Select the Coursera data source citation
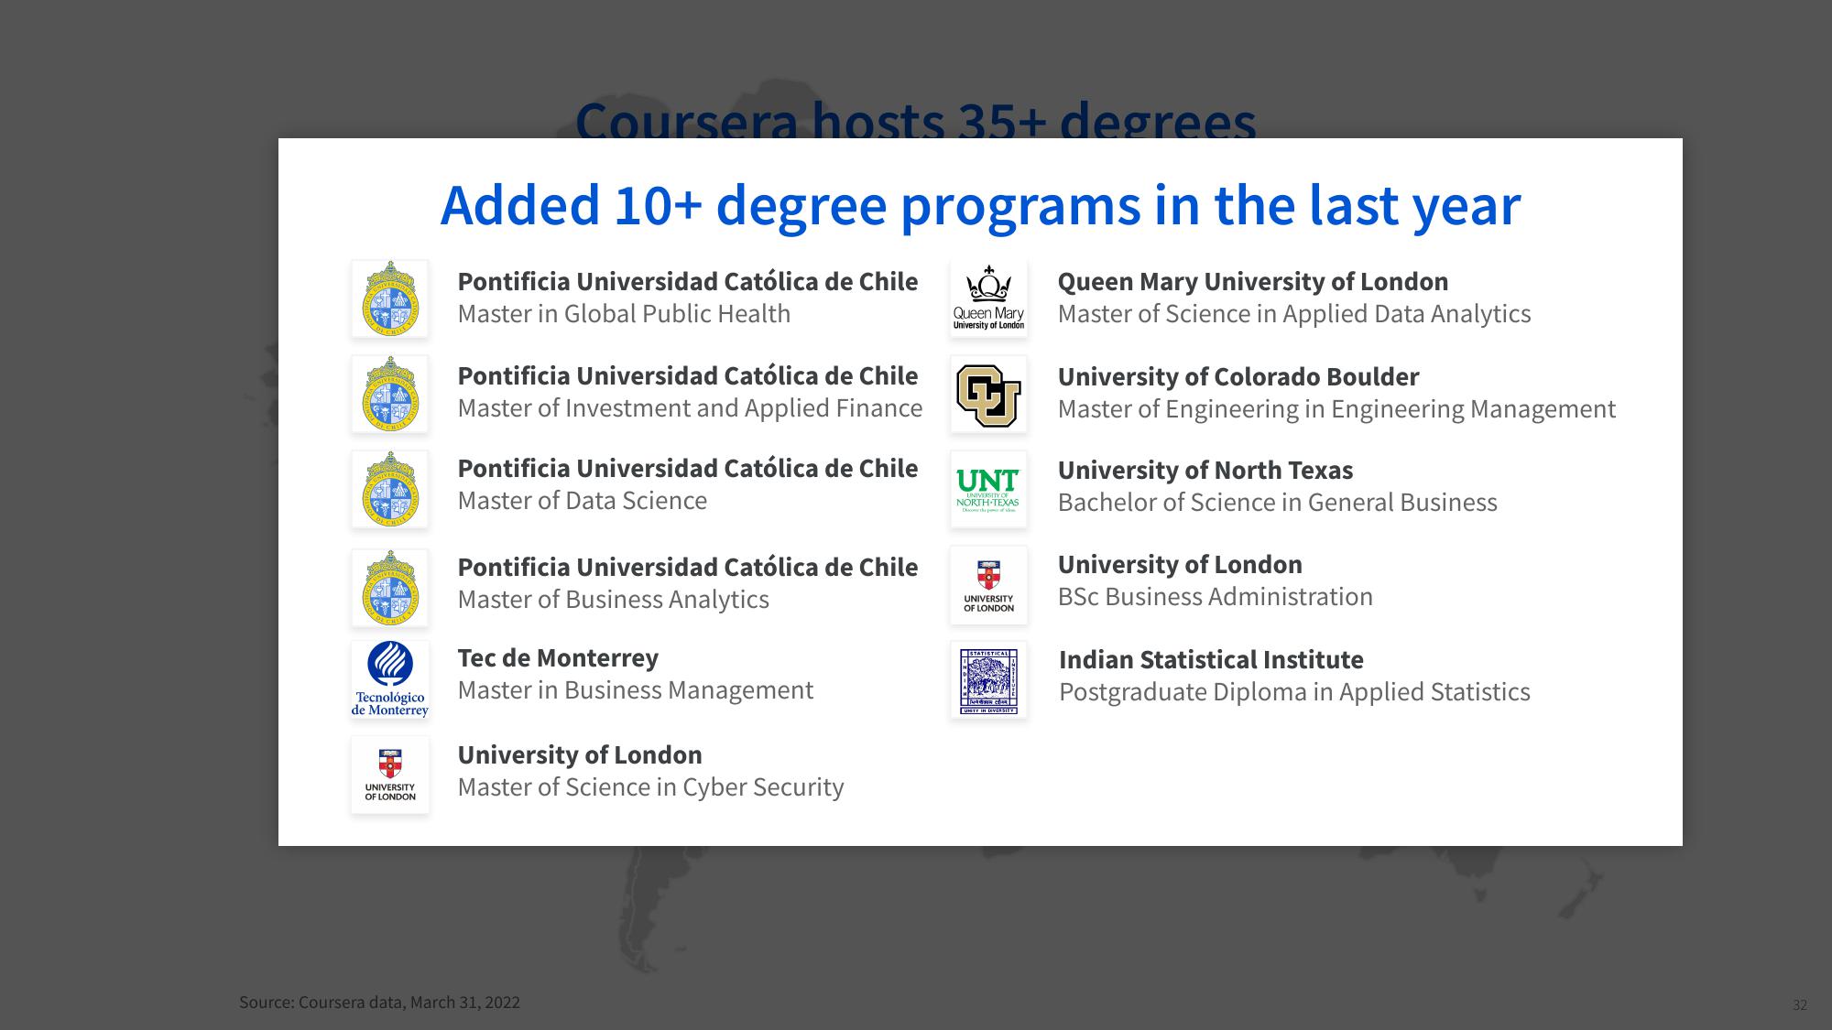 pos(383,1001)
